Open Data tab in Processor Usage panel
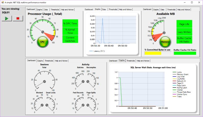 [x=46, y=10]
